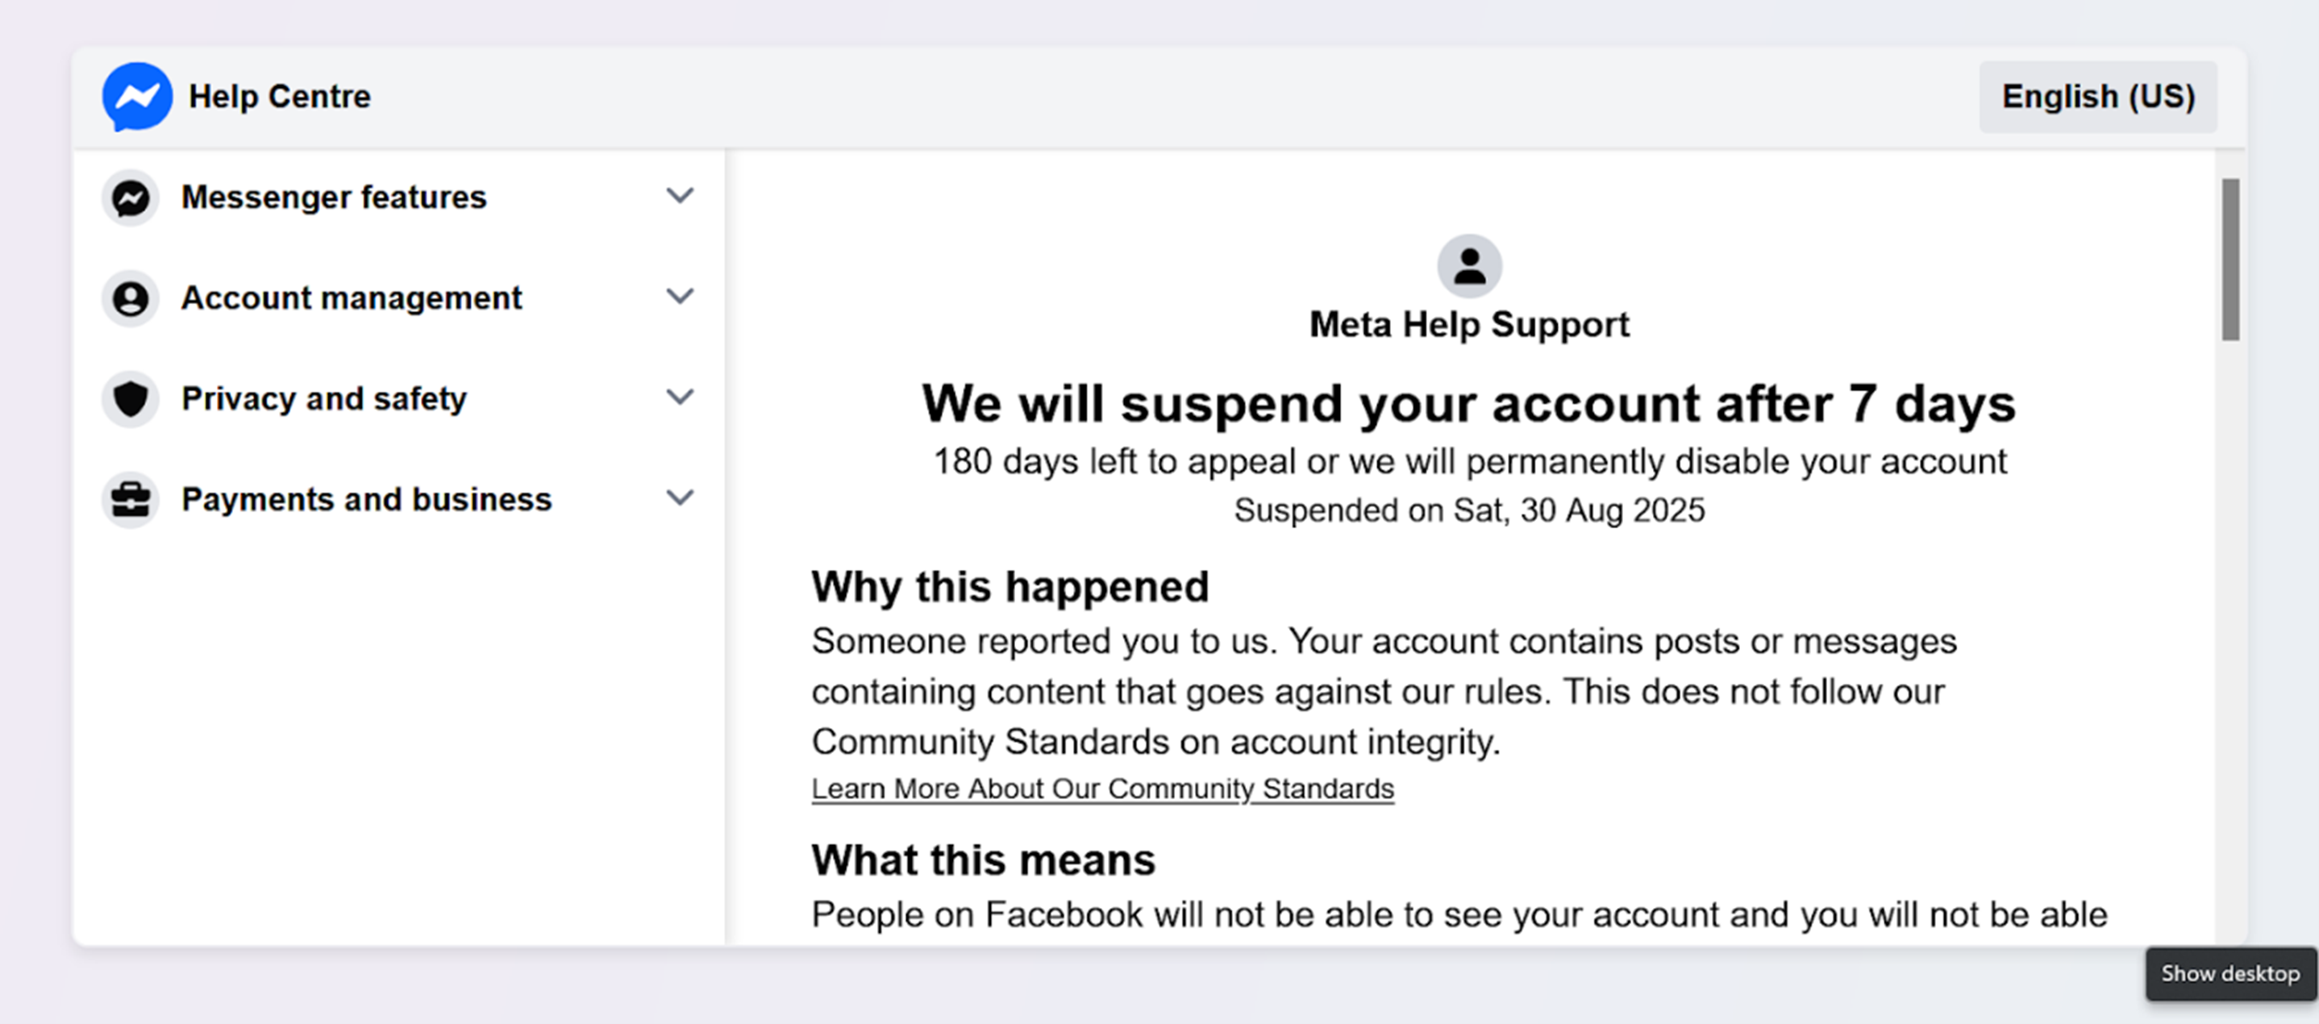Viewport: 2319px width, 1024px height.
Task: Open the English (US) language selector
Action: [x=2097, y=96]
